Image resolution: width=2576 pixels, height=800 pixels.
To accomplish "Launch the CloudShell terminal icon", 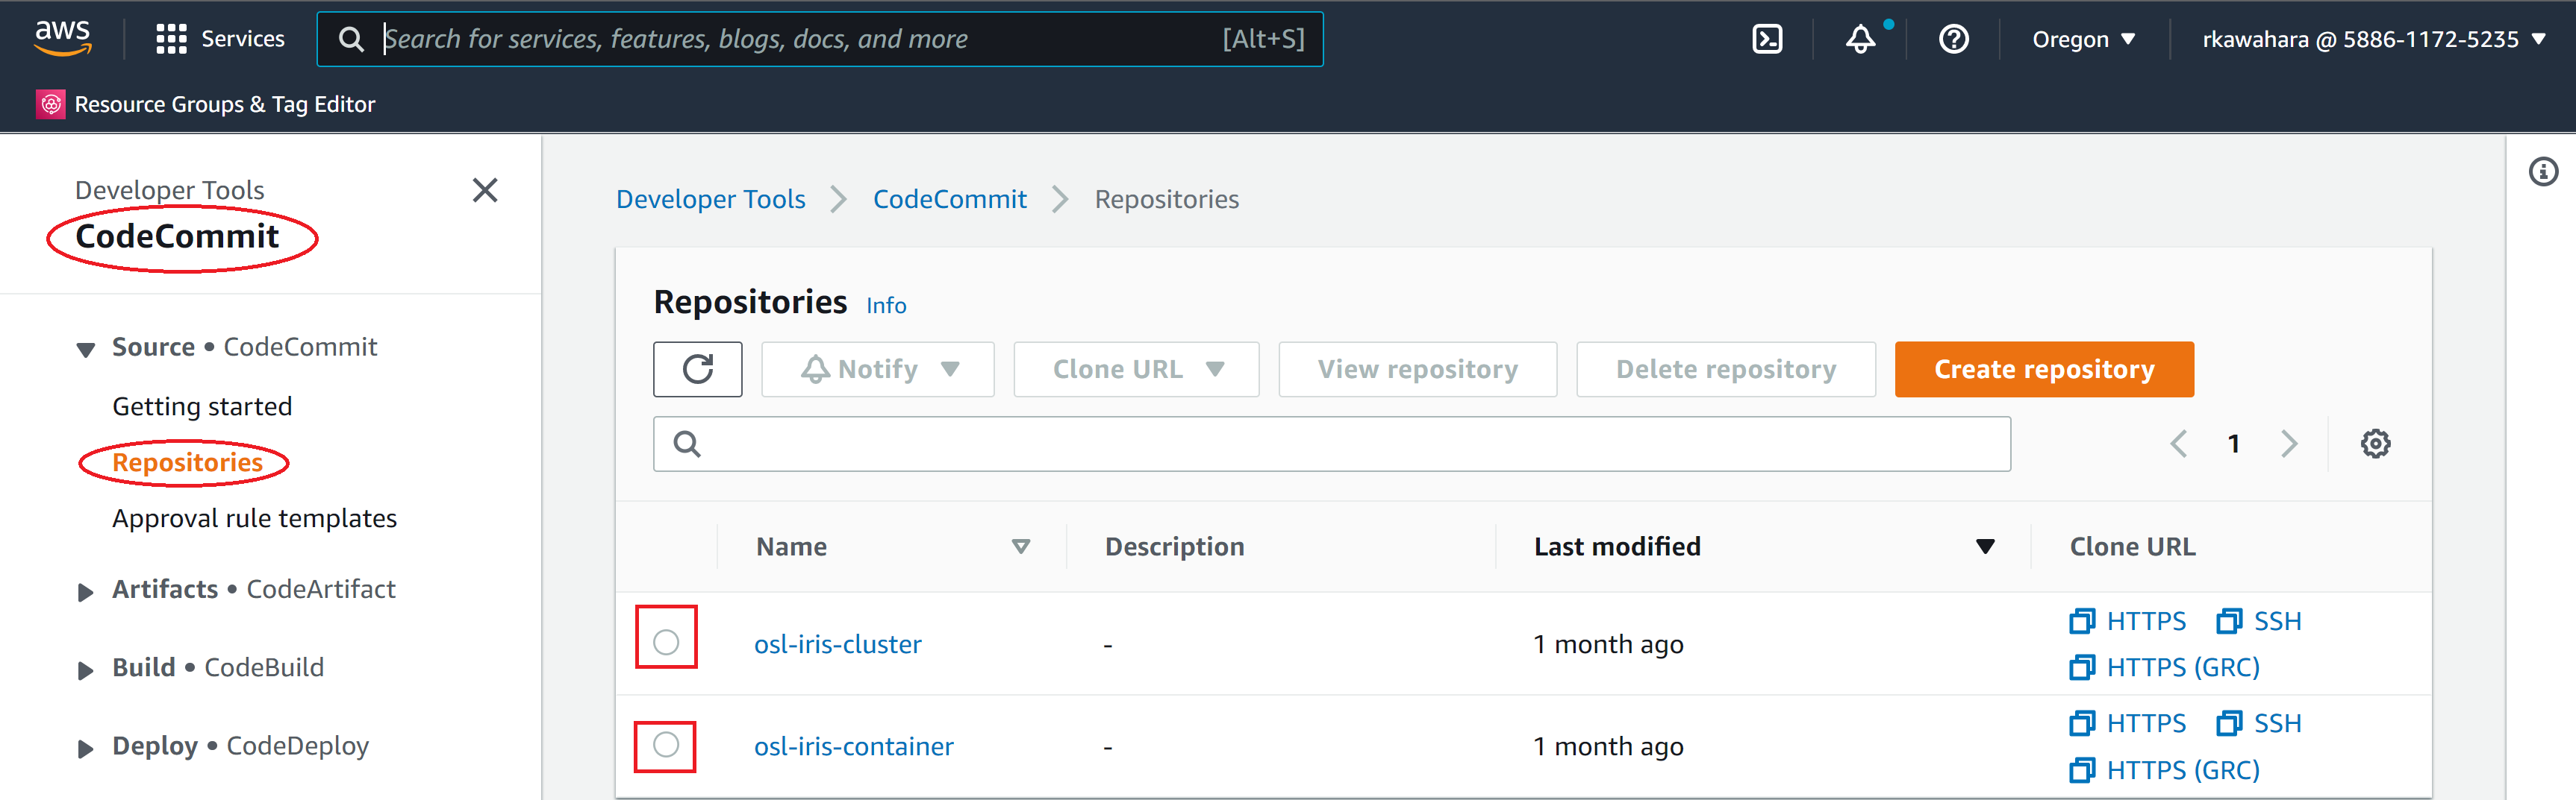I will [x=1767, y=39].
